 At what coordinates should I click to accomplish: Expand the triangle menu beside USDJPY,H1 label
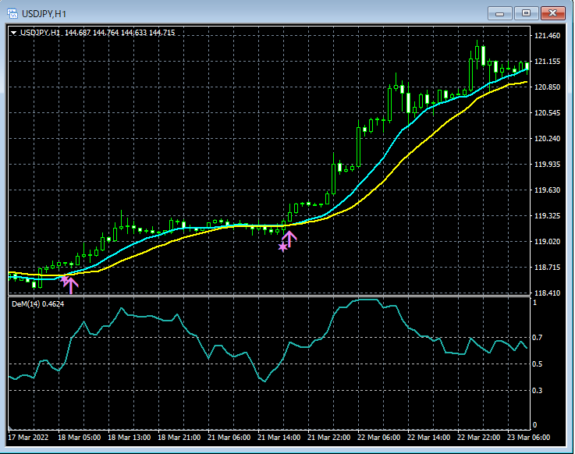point(14,33)
